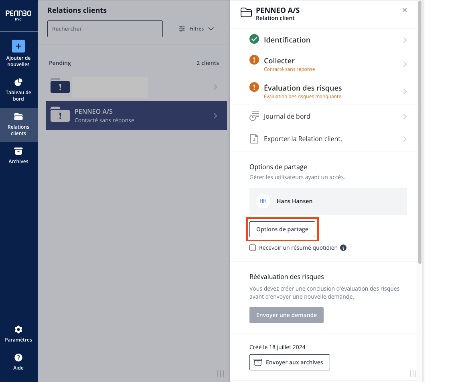Expand the Identification section chevron
Screen dimensions: 470x382
(x=405, y=40)
